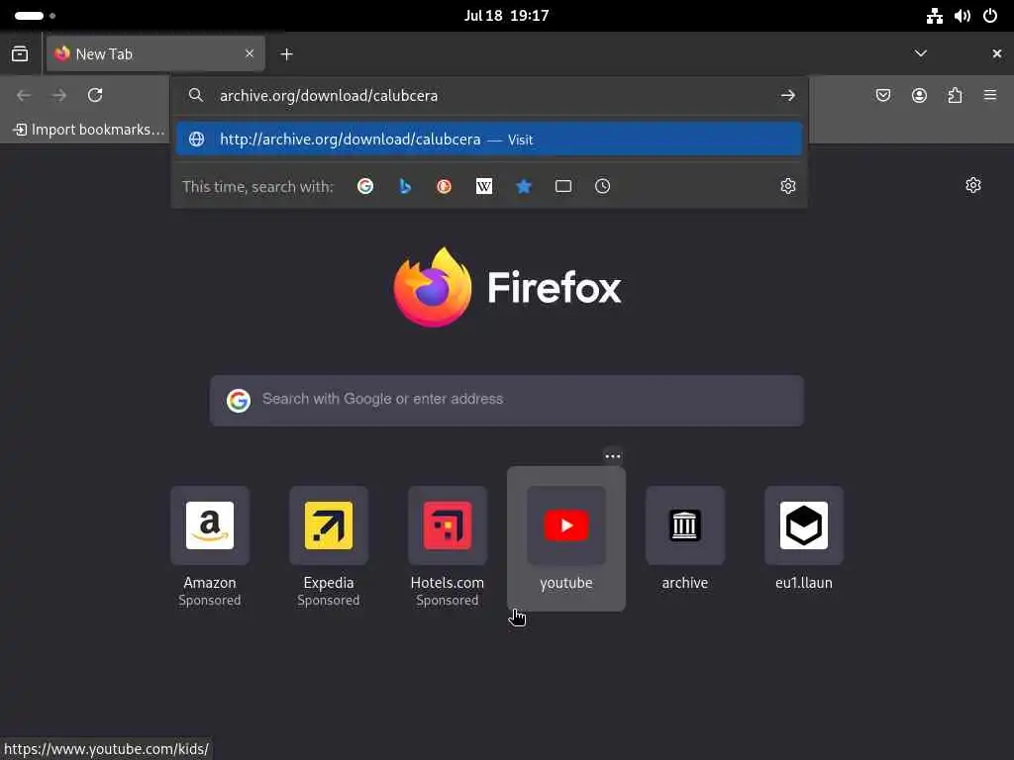Click Import bookmarks in the bookmarks toolbar
This screenshot has height=760, width=1014.
tap(88, 130)
